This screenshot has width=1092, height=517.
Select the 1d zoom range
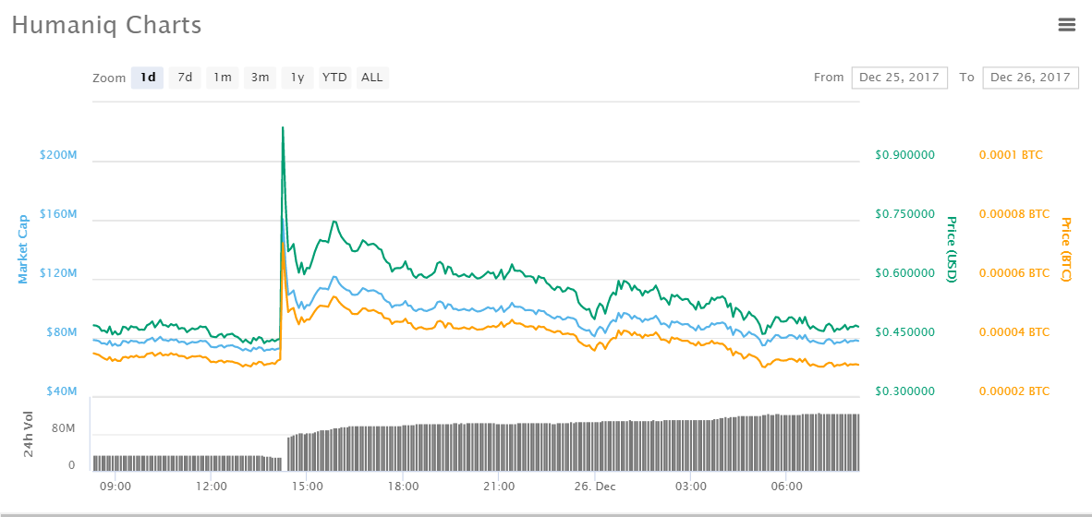pos(148,78)
